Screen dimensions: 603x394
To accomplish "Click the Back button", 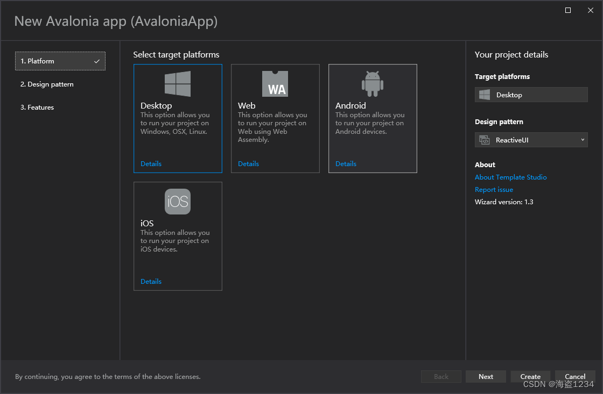I will click(x=441, y=377).
